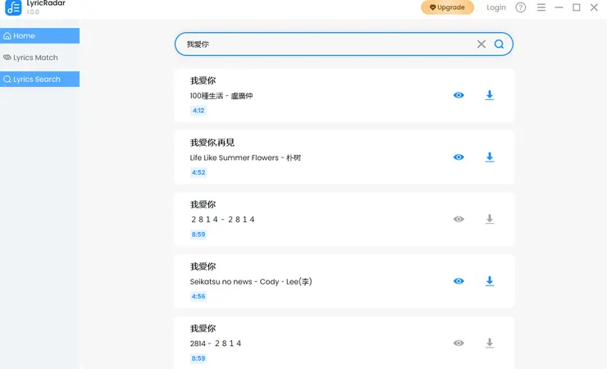Image resolution: width=607 pixels, height=369 pixels.
Task: Open the hamburger menu icon
Action: (541, 7)
